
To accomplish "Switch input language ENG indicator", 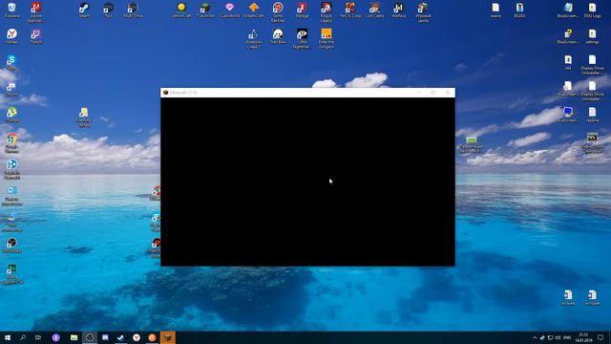I will [x=567, y=337].
